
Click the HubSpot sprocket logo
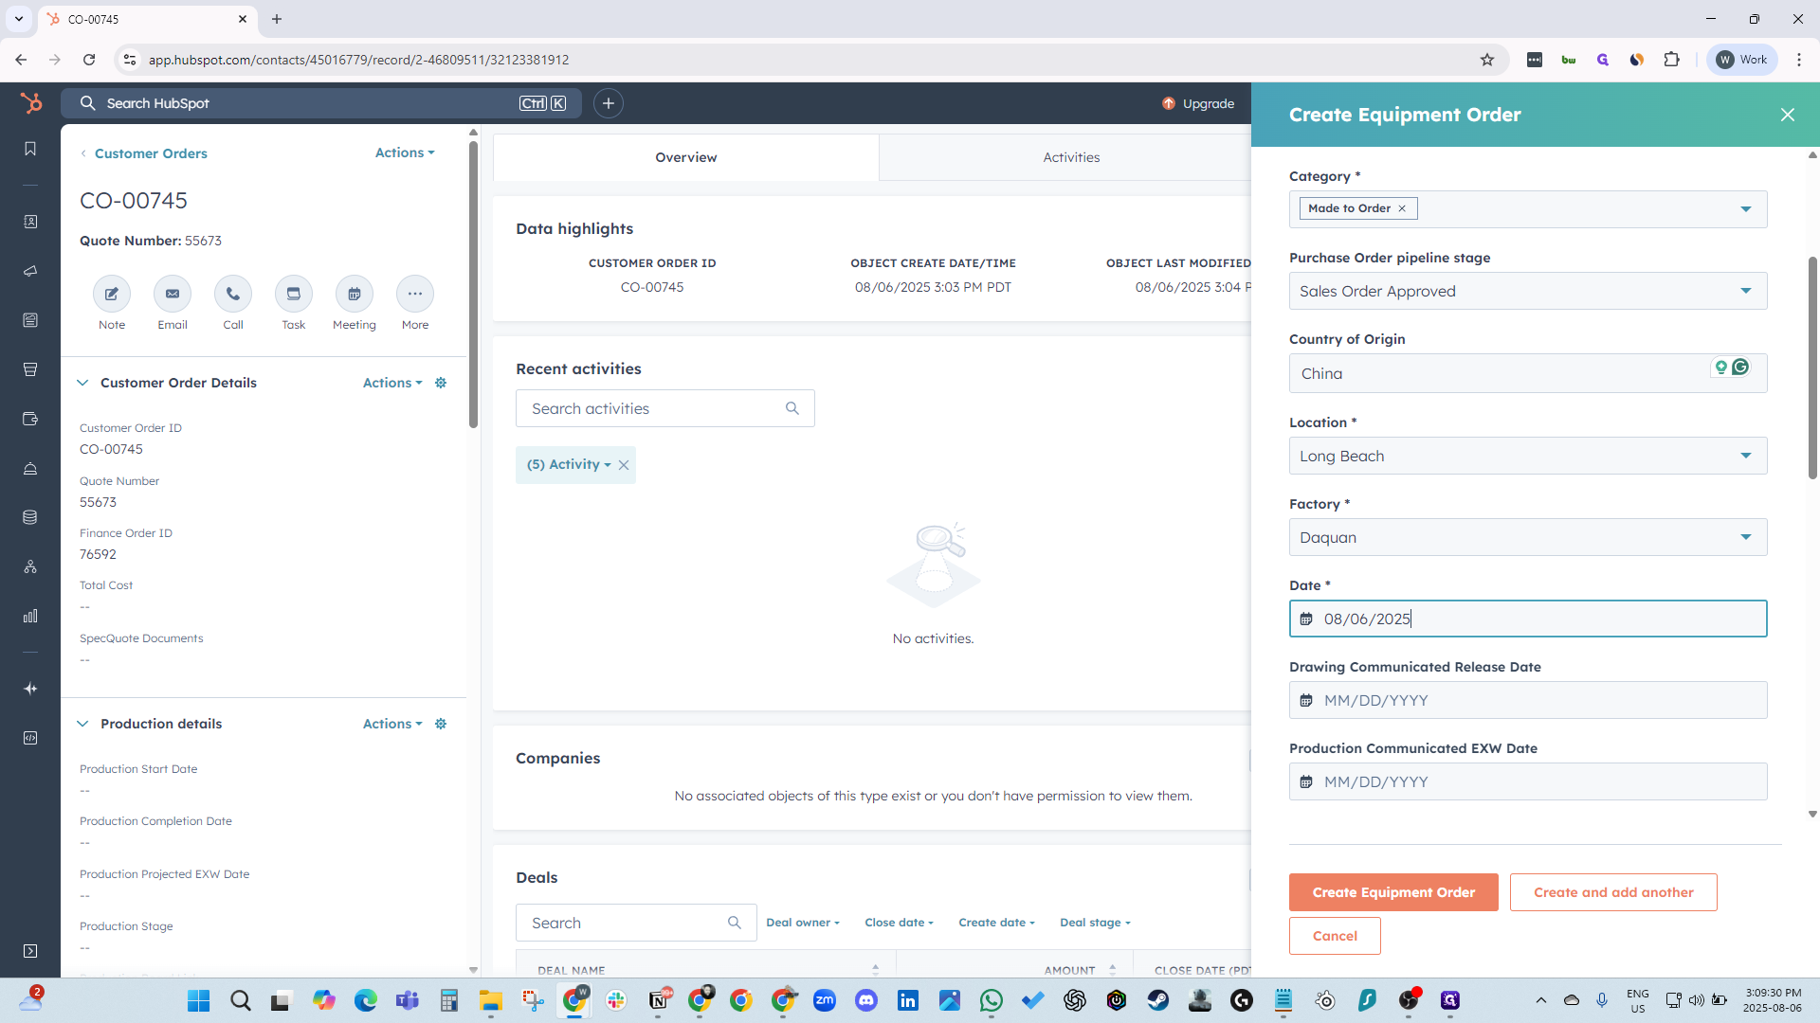(x=30, y=103)
